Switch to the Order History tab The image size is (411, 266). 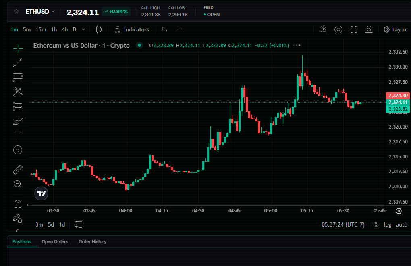click(x=93, y=242)
